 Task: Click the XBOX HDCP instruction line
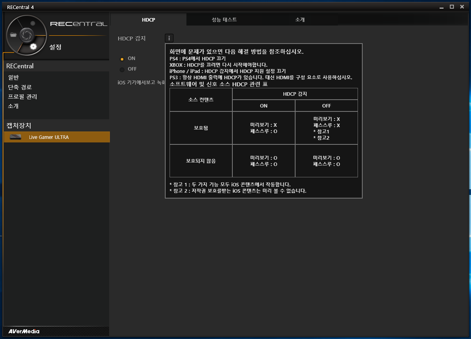coord(218,64)
